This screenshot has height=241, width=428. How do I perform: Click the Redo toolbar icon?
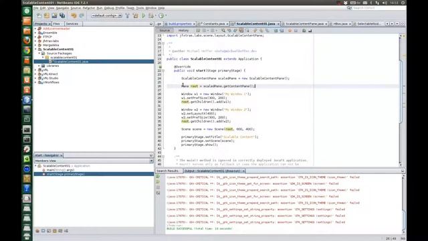pos(82,15)
